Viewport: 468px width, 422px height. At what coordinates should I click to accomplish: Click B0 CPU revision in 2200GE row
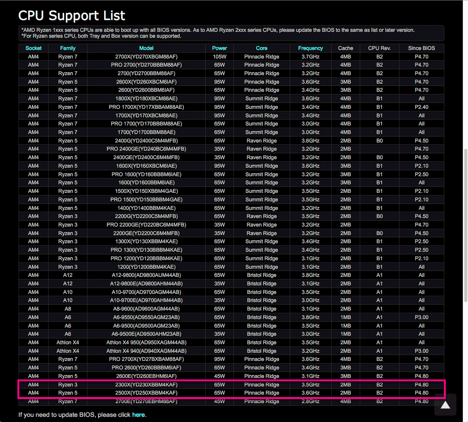tap(379, 233)
